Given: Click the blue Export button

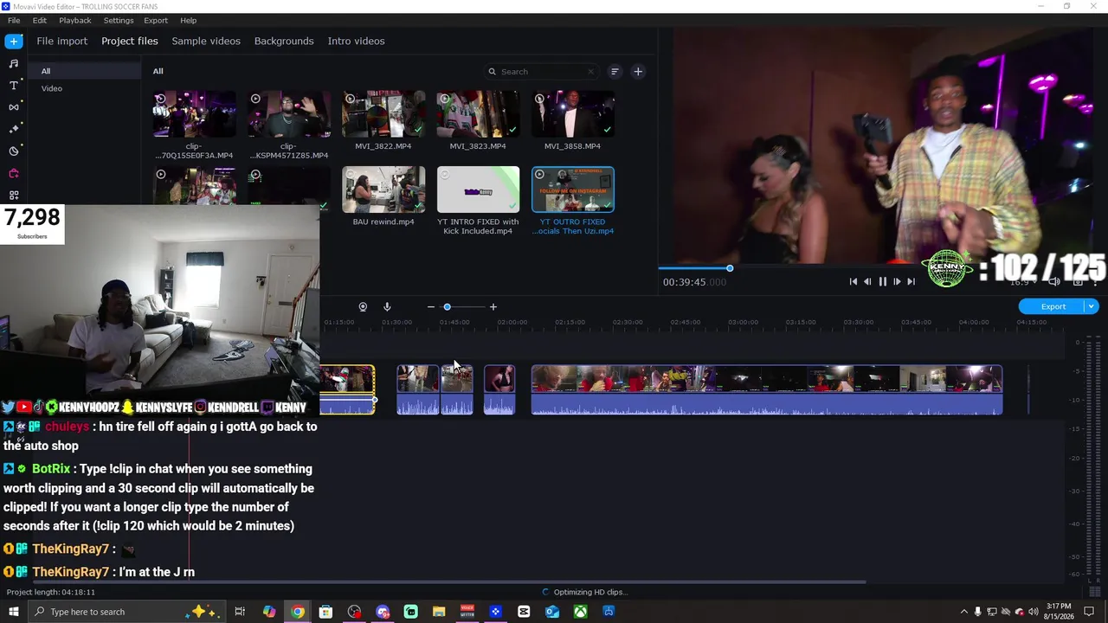Looking at the screenshot, I should coord(1053,306).
